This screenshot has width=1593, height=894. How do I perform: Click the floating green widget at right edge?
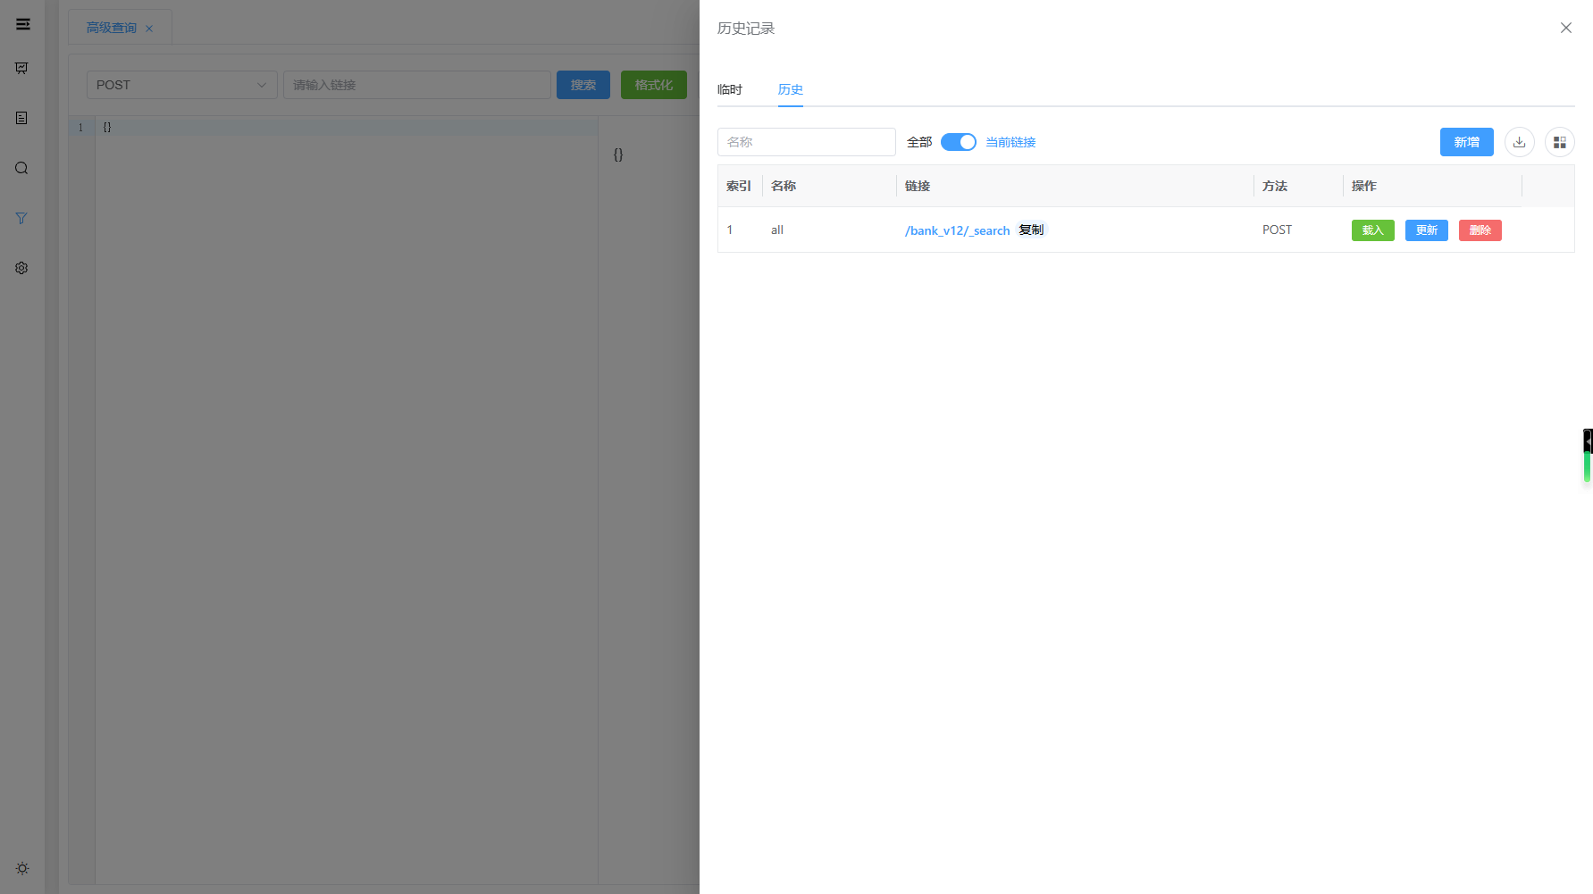[x=1588, y=455]
